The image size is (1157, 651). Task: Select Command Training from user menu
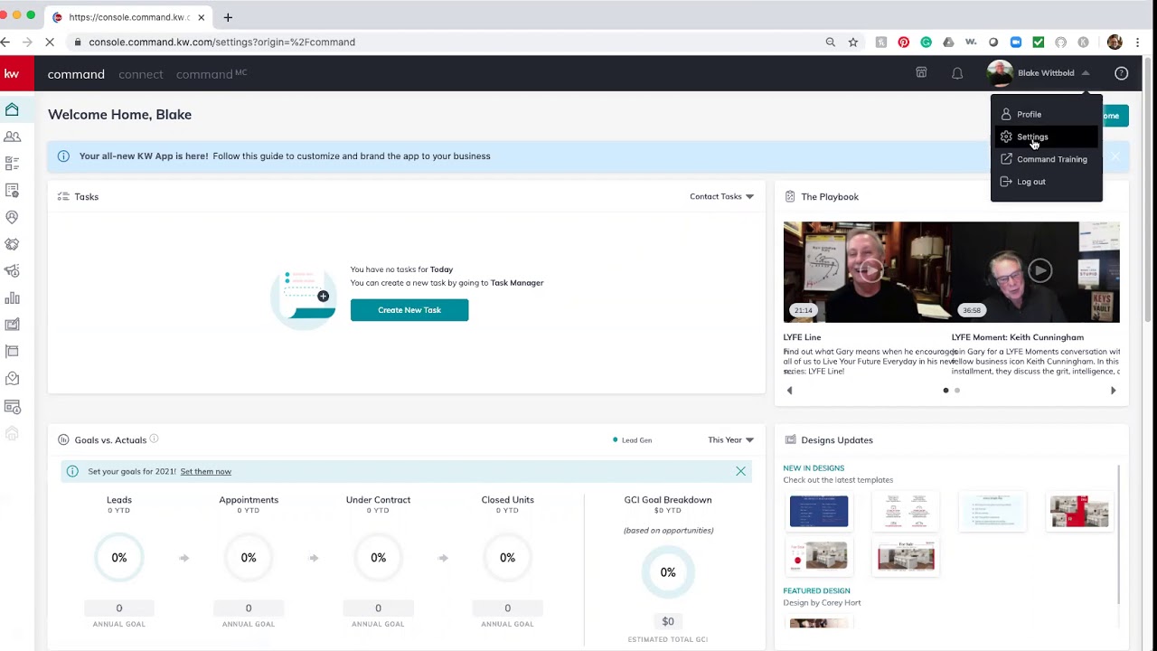coord(1047,159)
